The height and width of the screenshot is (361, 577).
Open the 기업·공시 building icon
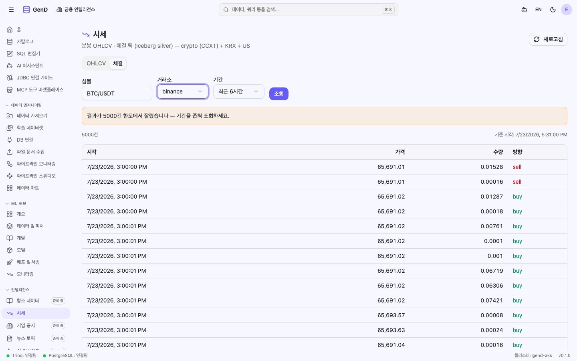10,326
